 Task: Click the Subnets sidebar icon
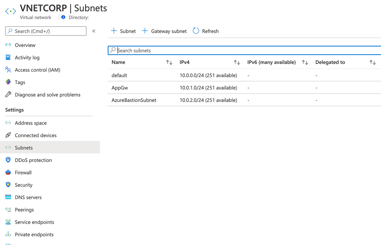(x=8, y=148)
